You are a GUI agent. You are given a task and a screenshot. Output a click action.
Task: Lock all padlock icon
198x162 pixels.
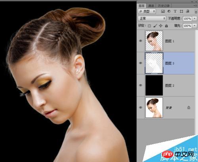pyautogui.click(x=166, y=26)
